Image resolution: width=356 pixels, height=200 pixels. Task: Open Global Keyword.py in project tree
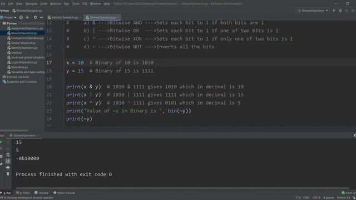[x=22, y=43]
